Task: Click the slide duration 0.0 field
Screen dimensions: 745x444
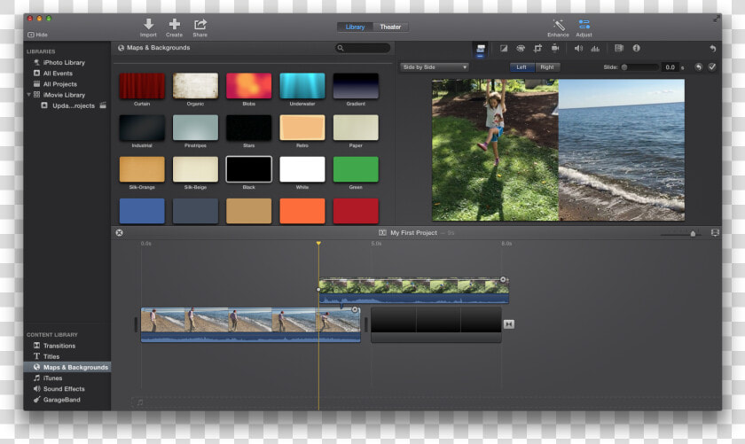Action: [670, 67]
